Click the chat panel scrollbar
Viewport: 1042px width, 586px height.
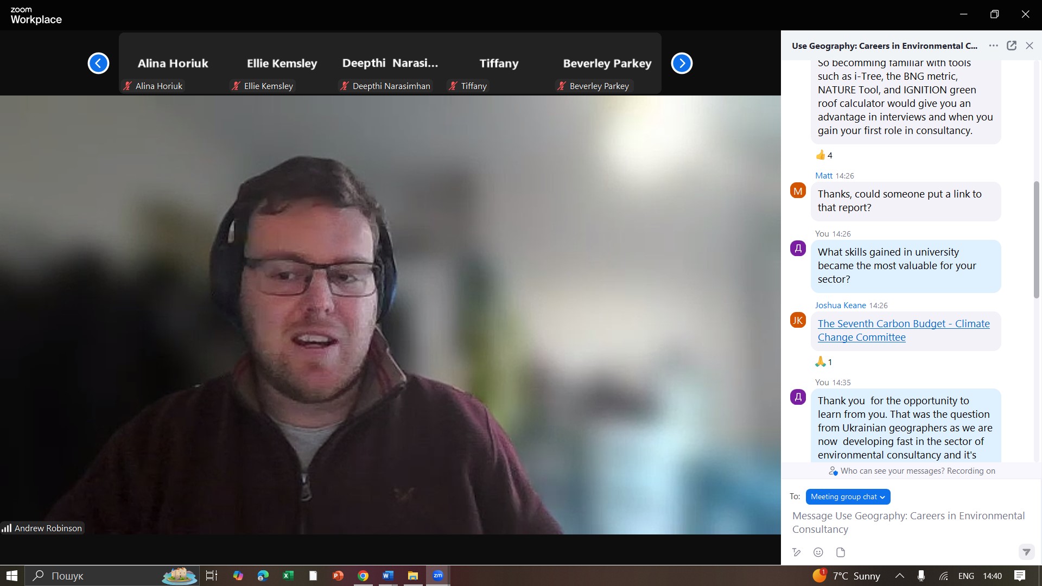click(x=1036, y=240)
